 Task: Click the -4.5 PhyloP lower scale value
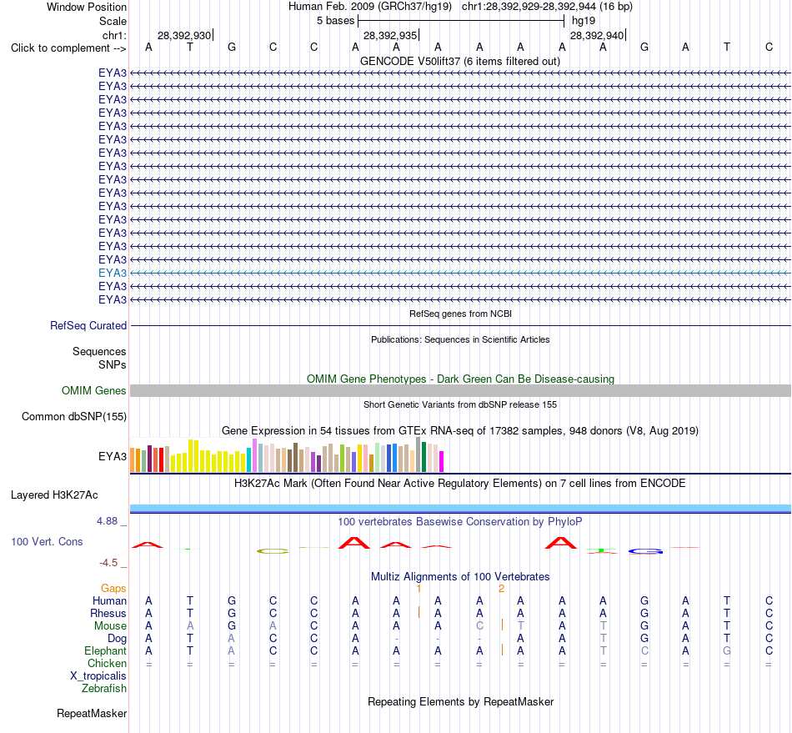point(108,563)
